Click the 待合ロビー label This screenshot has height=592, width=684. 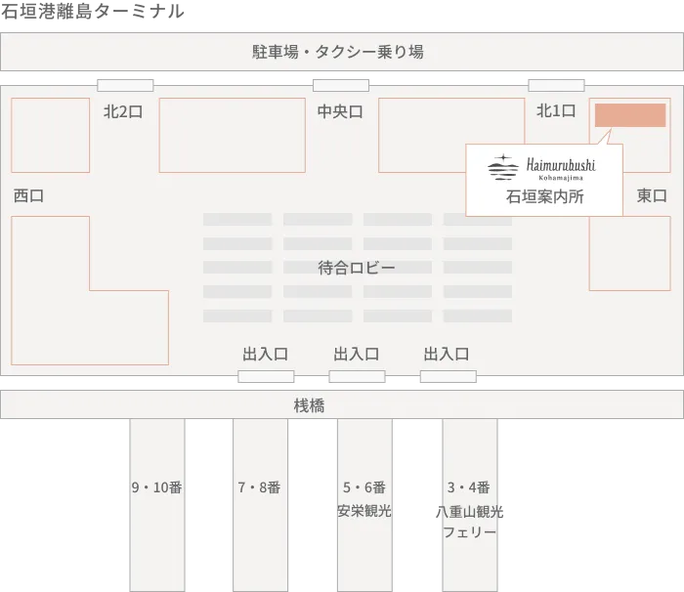tap(357, 268)
